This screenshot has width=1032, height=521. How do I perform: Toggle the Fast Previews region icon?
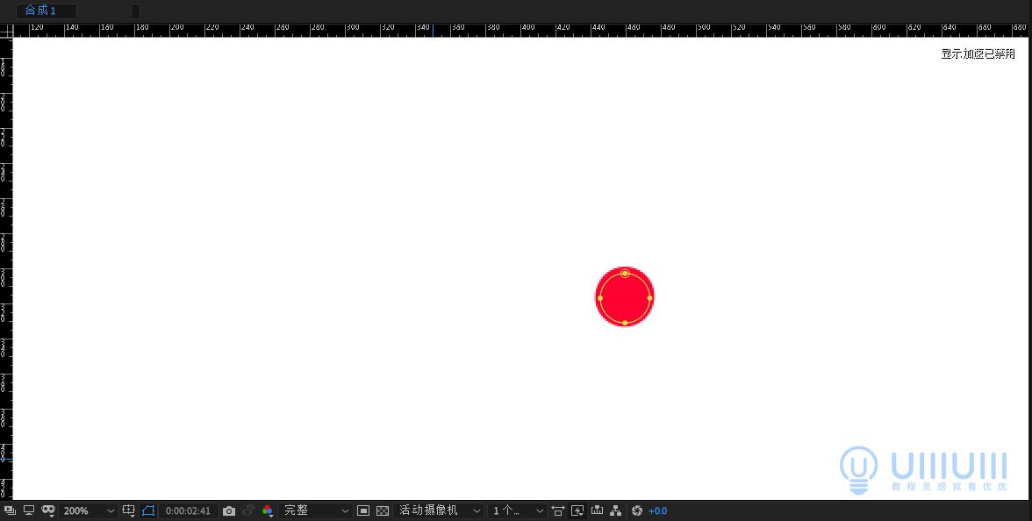pos(362,510)
